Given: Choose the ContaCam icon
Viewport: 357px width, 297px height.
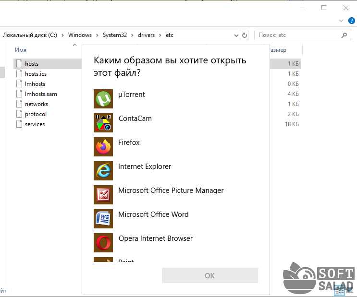Looking at the screenshot, I should [103, 123].
